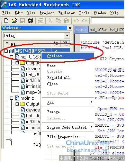The image size is (126, 162).
Task: Collapse the main.c tree node
Action: pyautogui.click(x=11, y=98)
